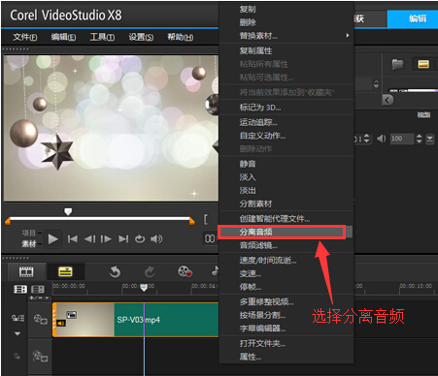Open the preview system volume speaker icon
438x376 pixels.
click(156, 239)
